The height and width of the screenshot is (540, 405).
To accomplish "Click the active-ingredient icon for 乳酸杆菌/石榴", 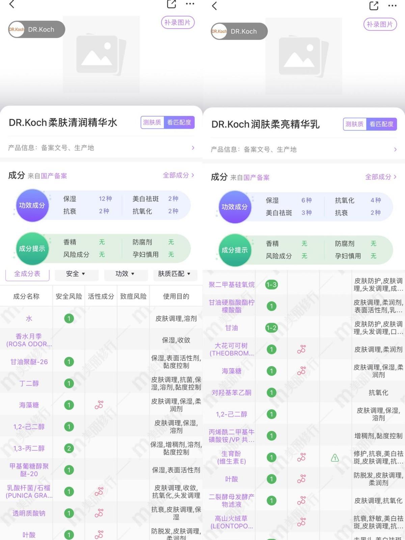I will pos(99,491).
